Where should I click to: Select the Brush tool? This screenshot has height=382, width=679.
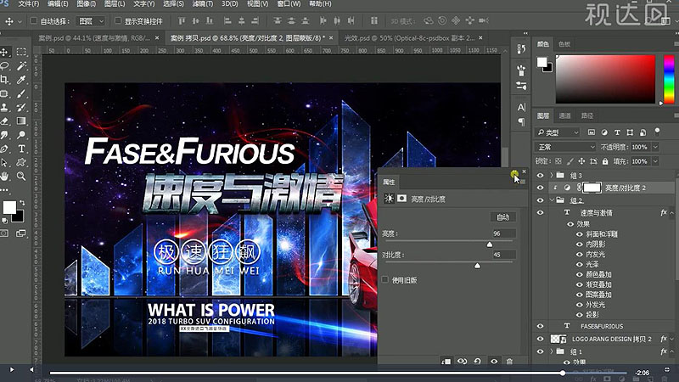point(20,93)
